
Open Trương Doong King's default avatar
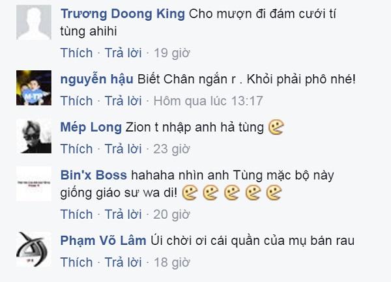[x=34, y=22]
